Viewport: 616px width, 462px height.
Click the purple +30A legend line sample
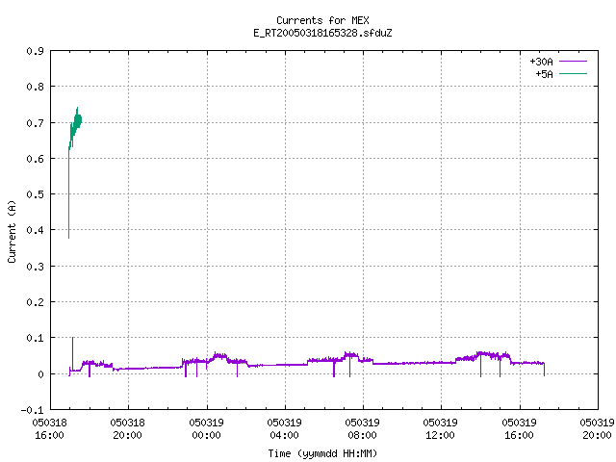coord(573,62)
